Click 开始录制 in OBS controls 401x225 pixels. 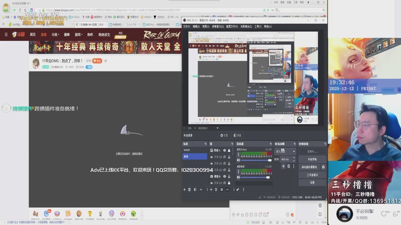tap(312, 159)
